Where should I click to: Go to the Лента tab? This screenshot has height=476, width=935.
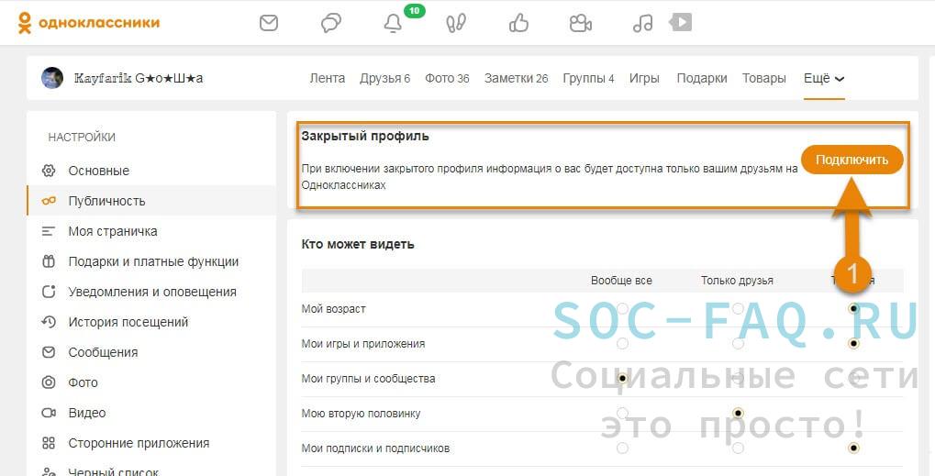328,78
